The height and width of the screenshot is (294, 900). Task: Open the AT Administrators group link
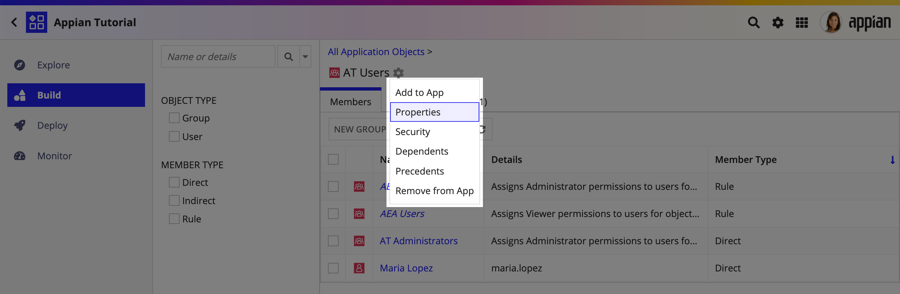coord(418,241)
